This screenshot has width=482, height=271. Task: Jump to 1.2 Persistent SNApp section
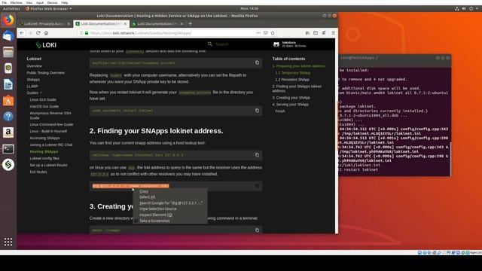click(292, 80)
